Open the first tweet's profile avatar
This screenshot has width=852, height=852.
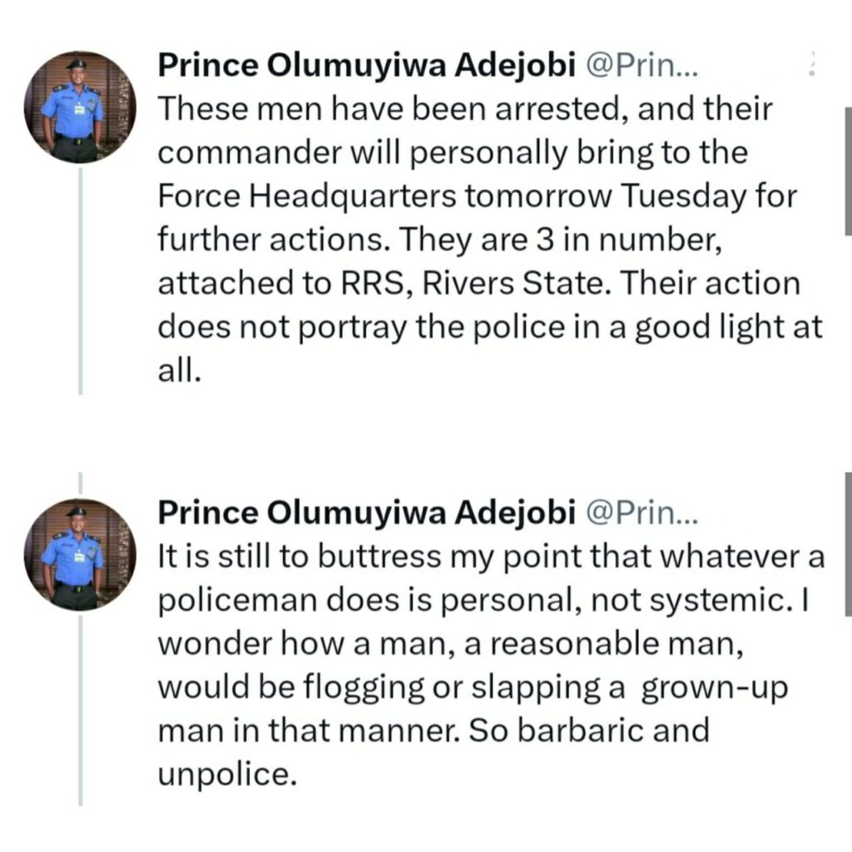[x=81, y=107]
